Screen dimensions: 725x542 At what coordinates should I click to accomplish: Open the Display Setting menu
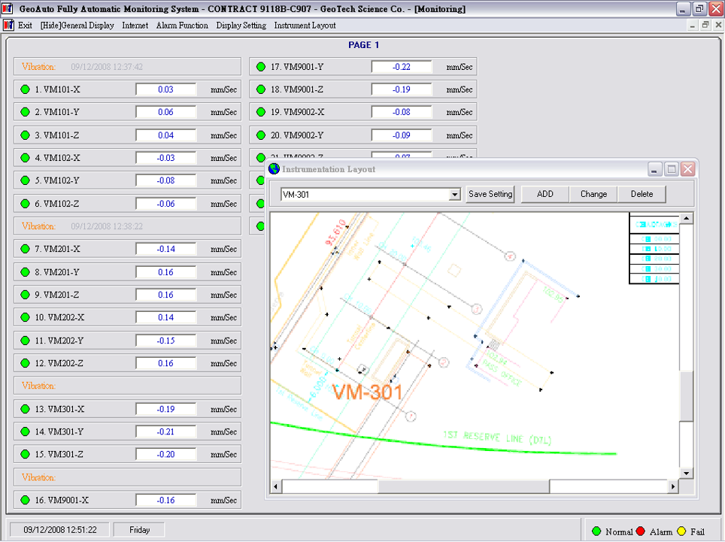click(241, 26)
